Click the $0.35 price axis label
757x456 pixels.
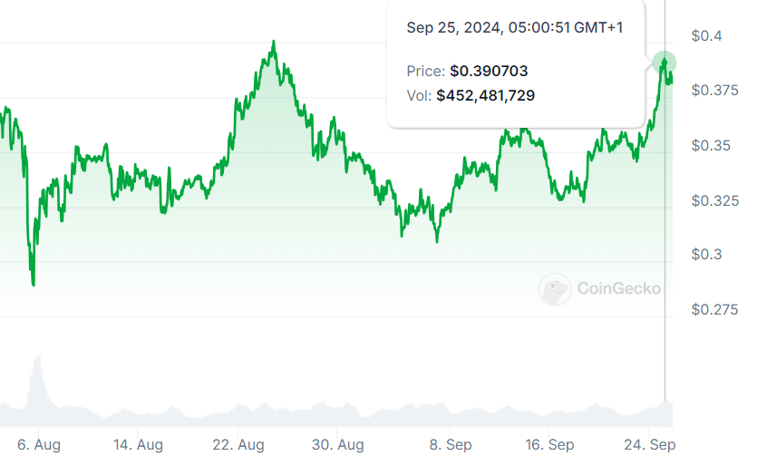click(711, 145)
